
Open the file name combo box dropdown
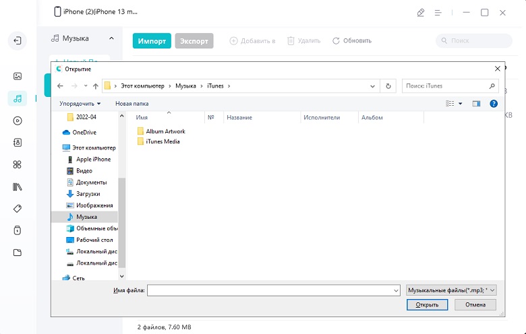click(x=396, y=290)
